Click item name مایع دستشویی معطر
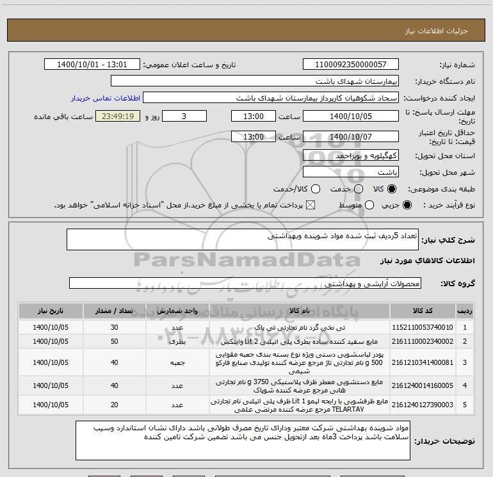Screen dimensions: 493x477 pyautogui.click(x=300, y=386)
